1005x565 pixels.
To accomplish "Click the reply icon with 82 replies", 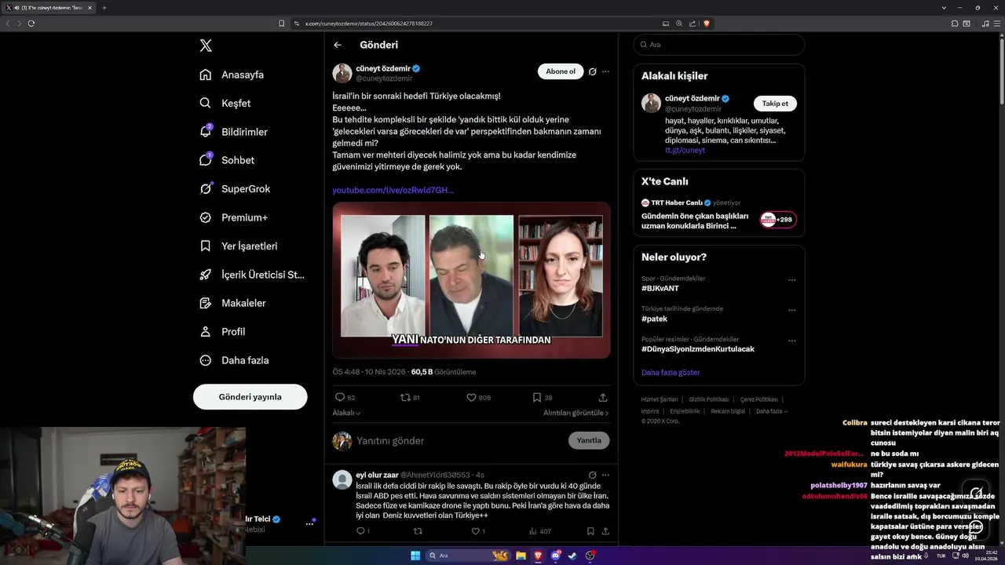I will (x=340, y=398).
